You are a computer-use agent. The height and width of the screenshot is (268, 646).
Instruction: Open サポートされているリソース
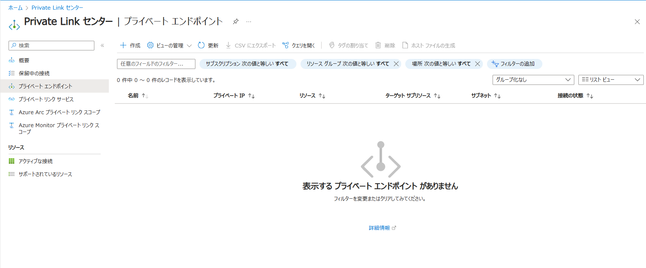pyautogui.click(x=45, y=174)
